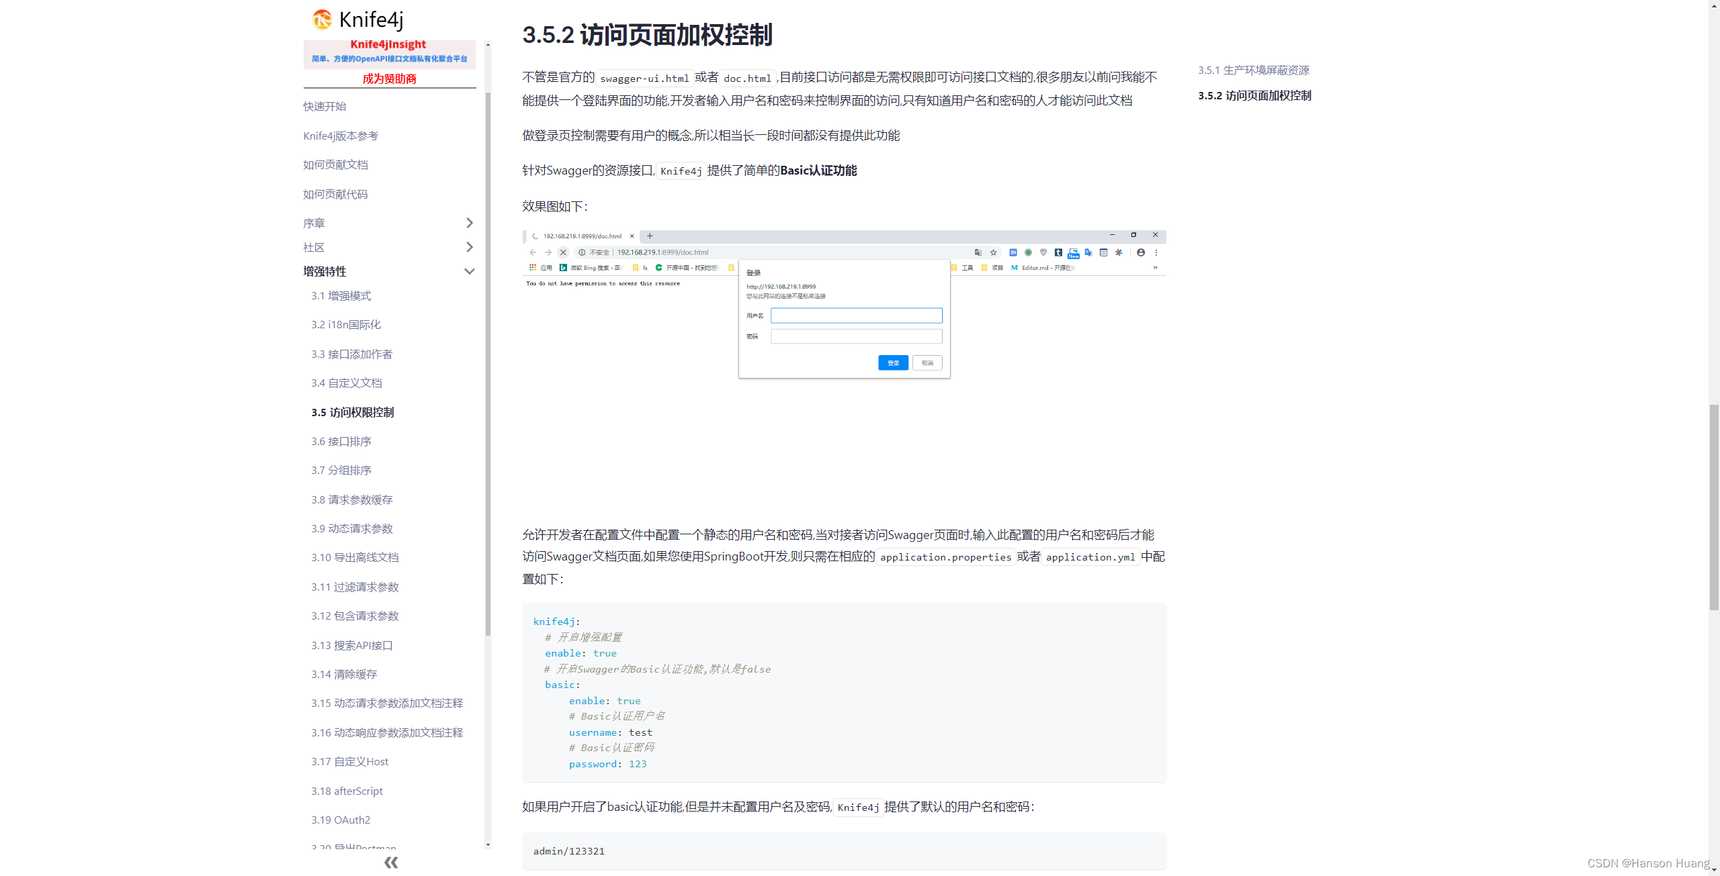The height and width of the screenshot is (876, 1720).
Task: Go to 3.6 接口排序
Action: 341,441
